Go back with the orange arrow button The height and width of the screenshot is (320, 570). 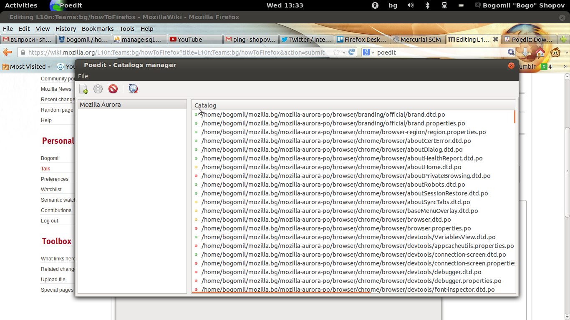pyautogui.click(x=8, y=52)
